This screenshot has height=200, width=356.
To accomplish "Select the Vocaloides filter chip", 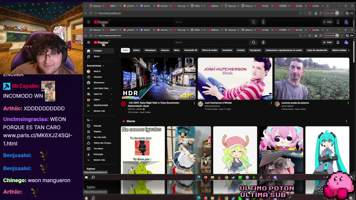I will tap(227, 50).
